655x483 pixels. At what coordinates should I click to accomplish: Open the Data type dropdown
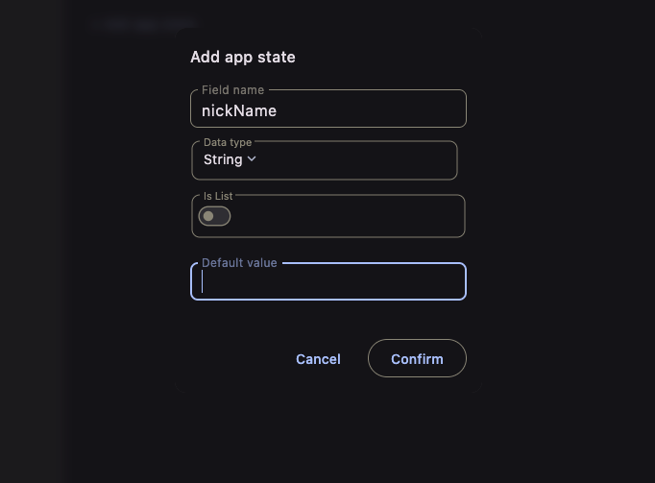click(325, 160)
